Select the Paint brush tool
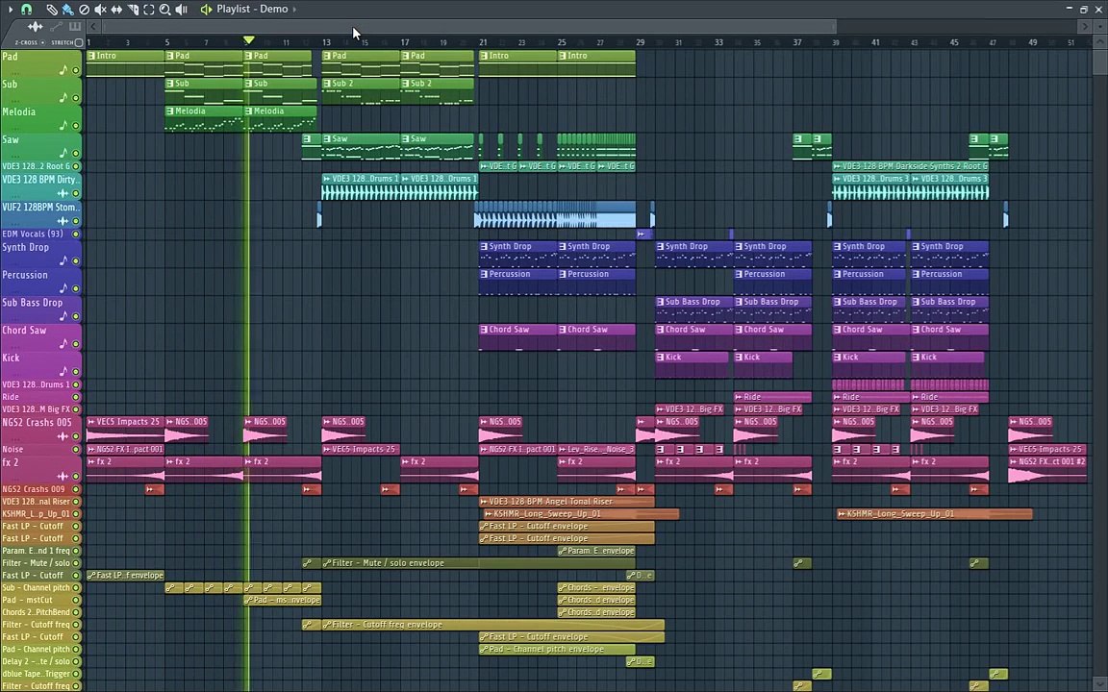The image size is (1108, 692). 68,10
